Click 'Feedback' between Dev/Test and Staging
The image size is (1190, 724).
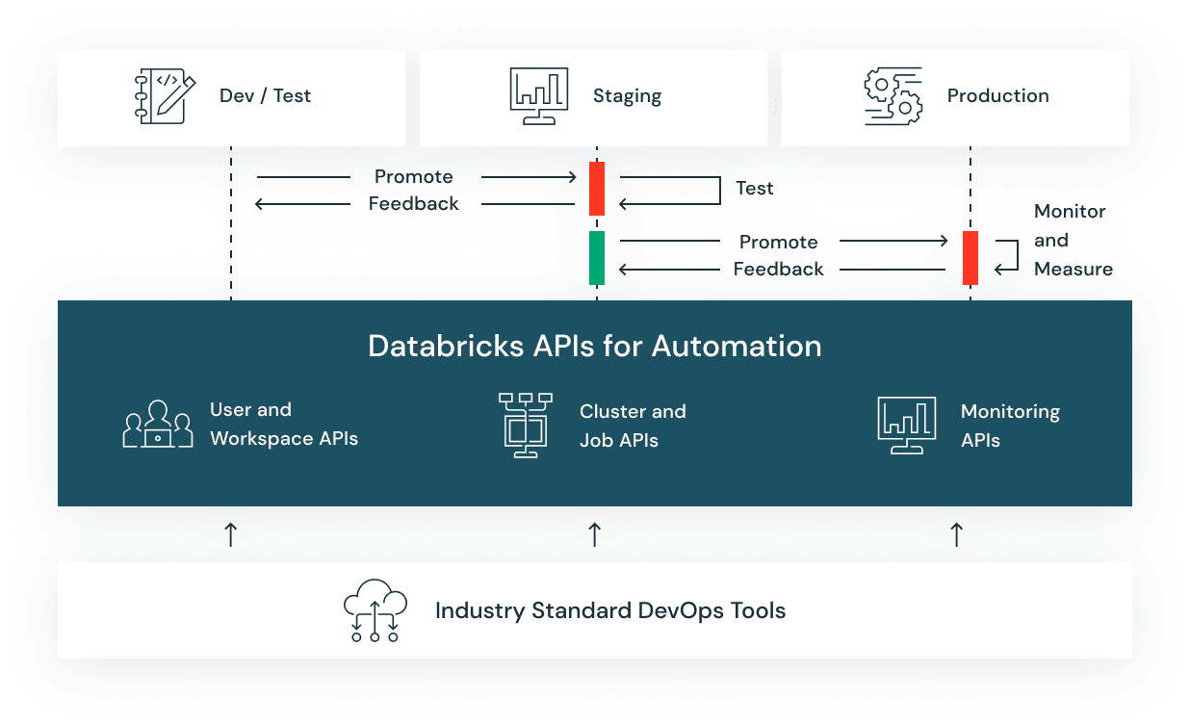(x=414, y=204)
